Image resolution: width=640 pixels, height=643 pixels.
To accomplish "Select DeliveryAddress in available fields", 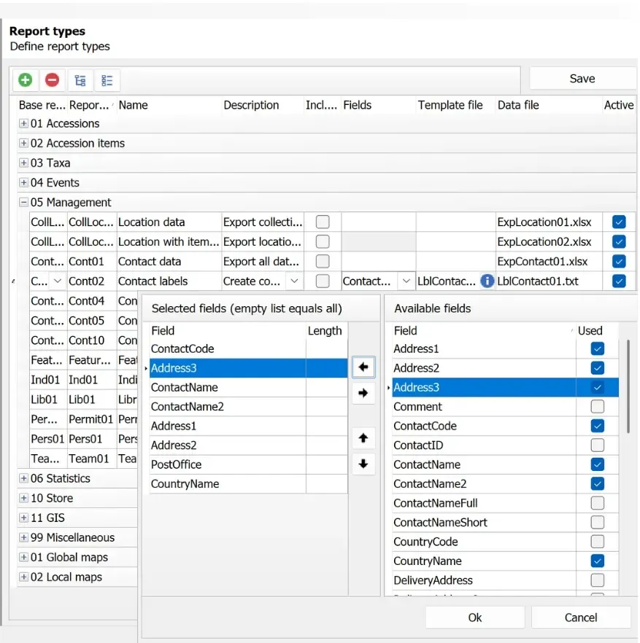I will point(484,580).
